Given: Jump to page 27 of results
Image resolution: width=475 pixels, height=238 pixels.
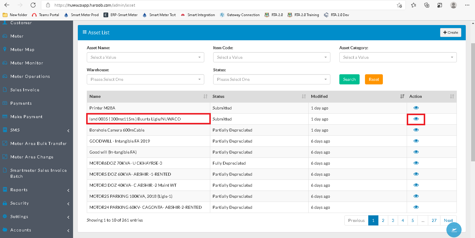Looking at the screenshot, I should point(434,220).
